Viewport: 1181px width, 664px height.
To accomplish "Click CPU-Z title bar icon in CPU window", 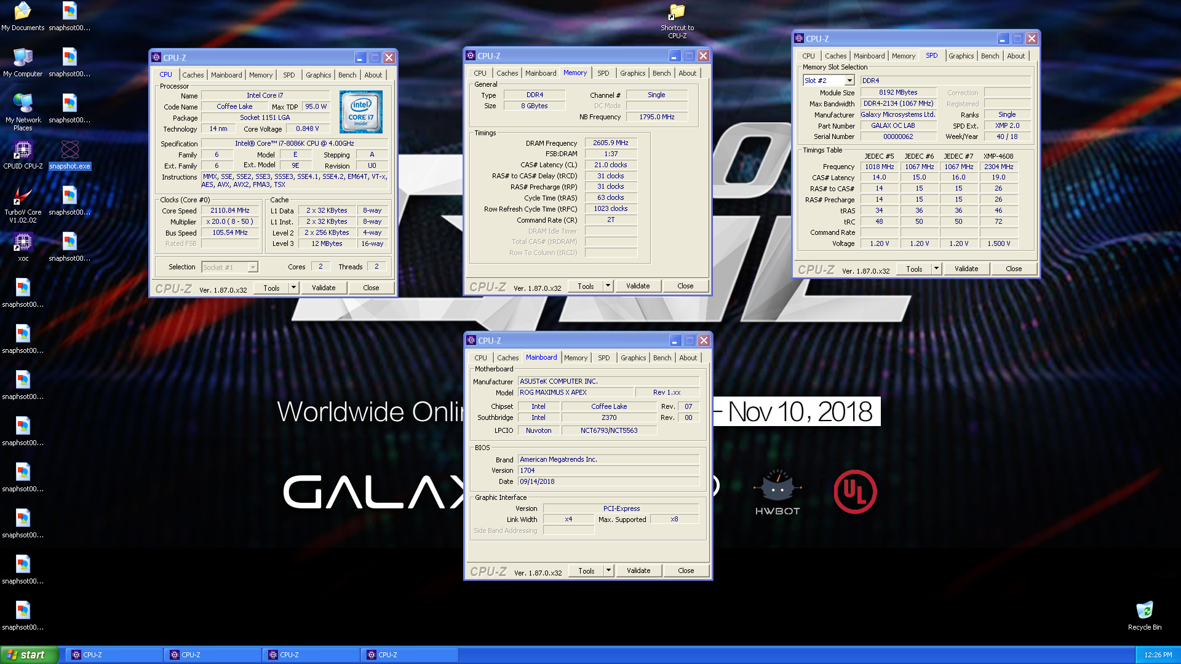I will click(156, 58).
